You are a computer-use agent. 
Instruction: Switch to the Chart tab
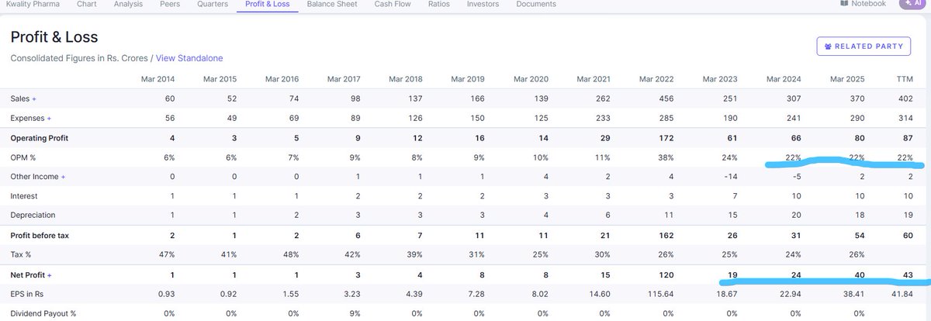[87, 4]
